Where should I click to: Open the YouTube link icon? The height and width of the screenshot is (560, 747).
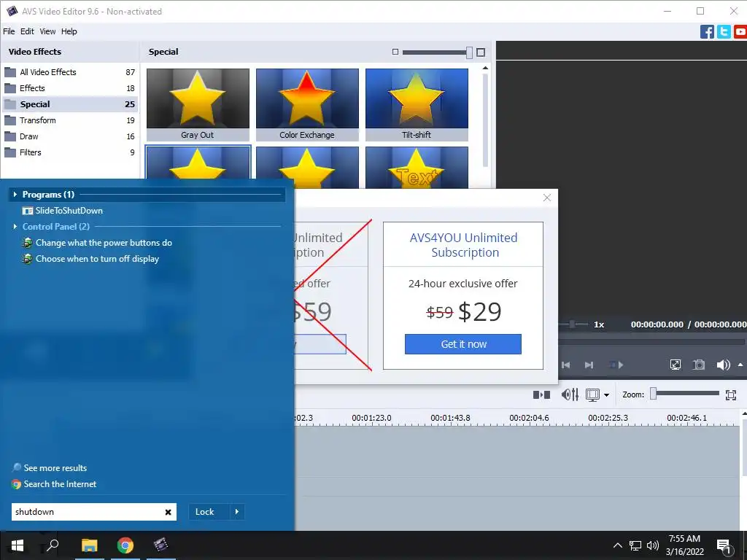[740, 32]
